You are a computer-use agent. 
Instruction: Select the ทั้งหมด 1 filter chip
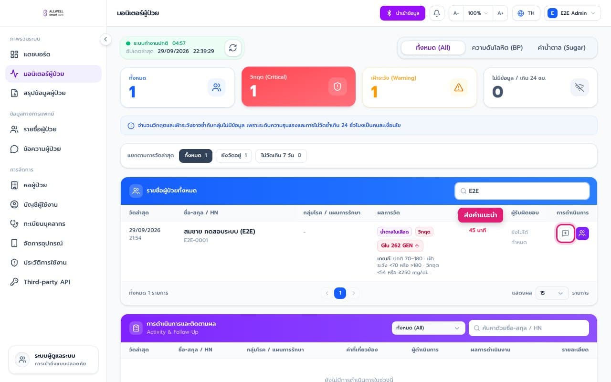(x=195, y=156)
